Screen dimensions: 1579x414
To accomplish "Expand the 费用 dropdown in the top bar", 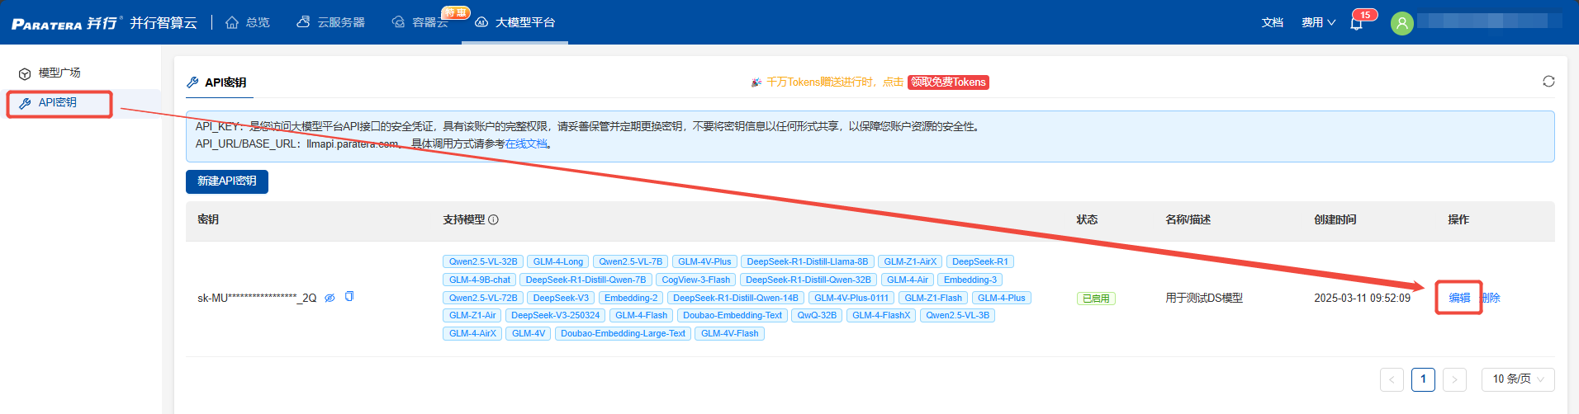I will pyautogui.click(x=1318, y=22).
